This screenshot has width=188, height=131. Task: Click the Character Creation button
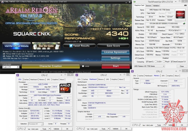pos(51,66)
